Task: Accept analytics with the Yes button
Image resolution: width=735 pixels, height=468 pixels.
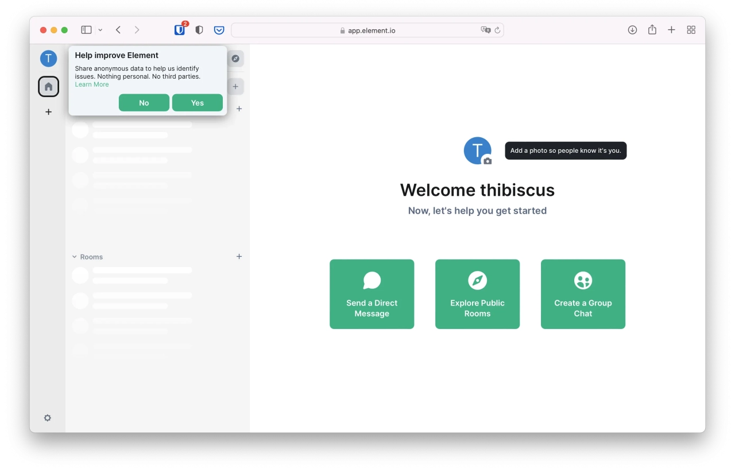Action: pos(197,103)
